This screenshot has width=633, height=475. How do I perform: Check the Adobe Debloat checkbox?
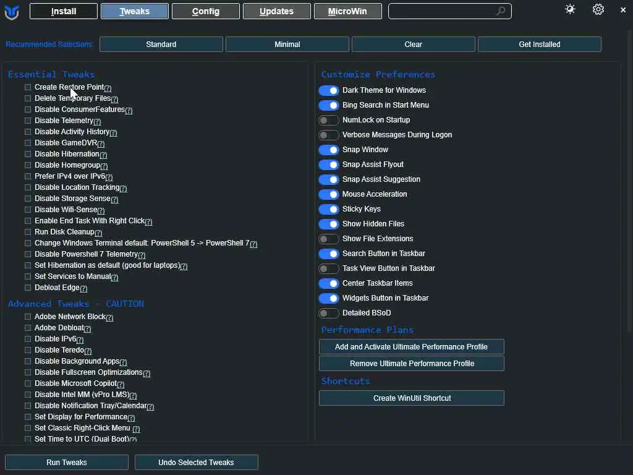tap(28, 328)
